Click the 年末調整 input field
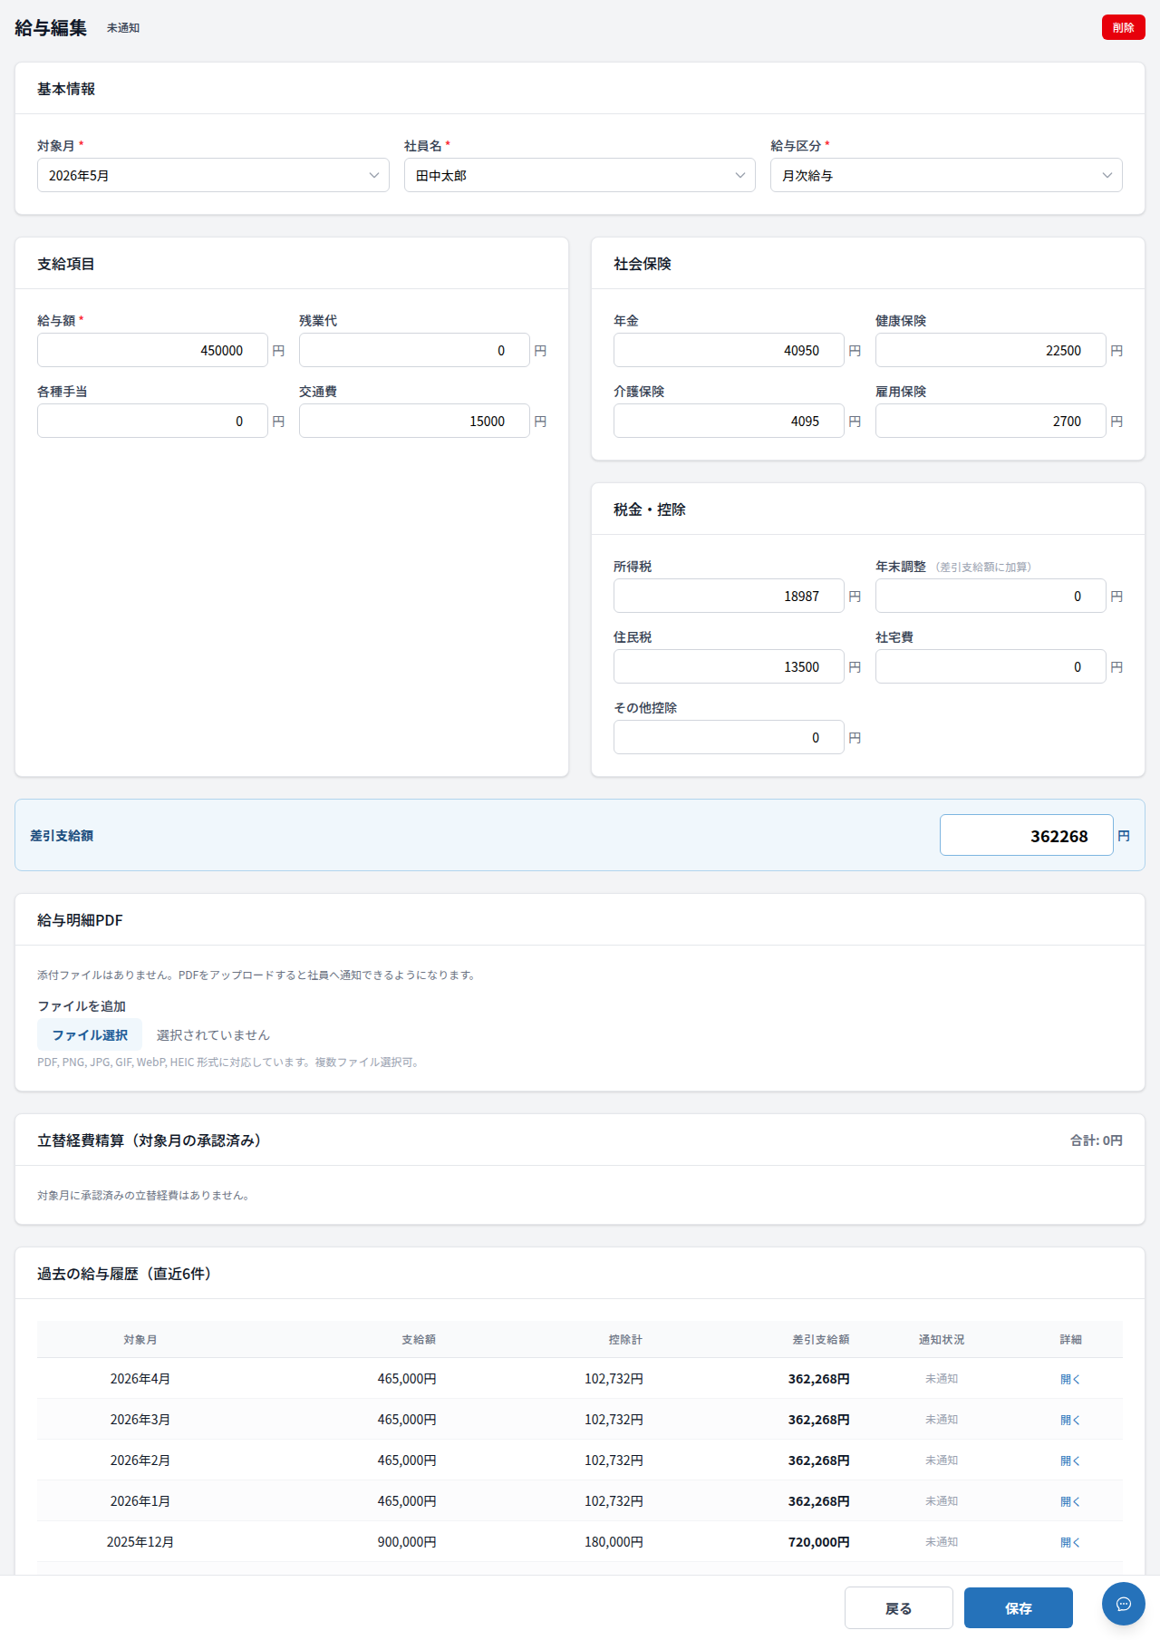The width and height of the screenshot is (1160, 1640). (991, 596)
